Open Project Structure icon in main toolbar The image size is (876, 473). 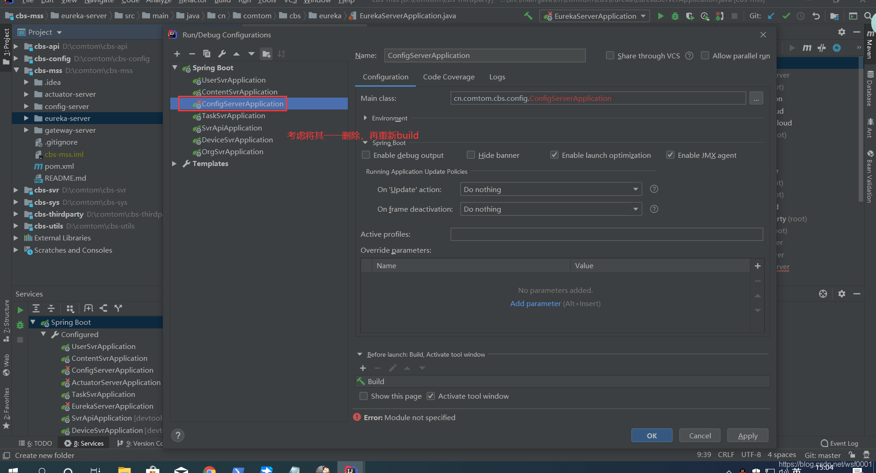[834, 16]
